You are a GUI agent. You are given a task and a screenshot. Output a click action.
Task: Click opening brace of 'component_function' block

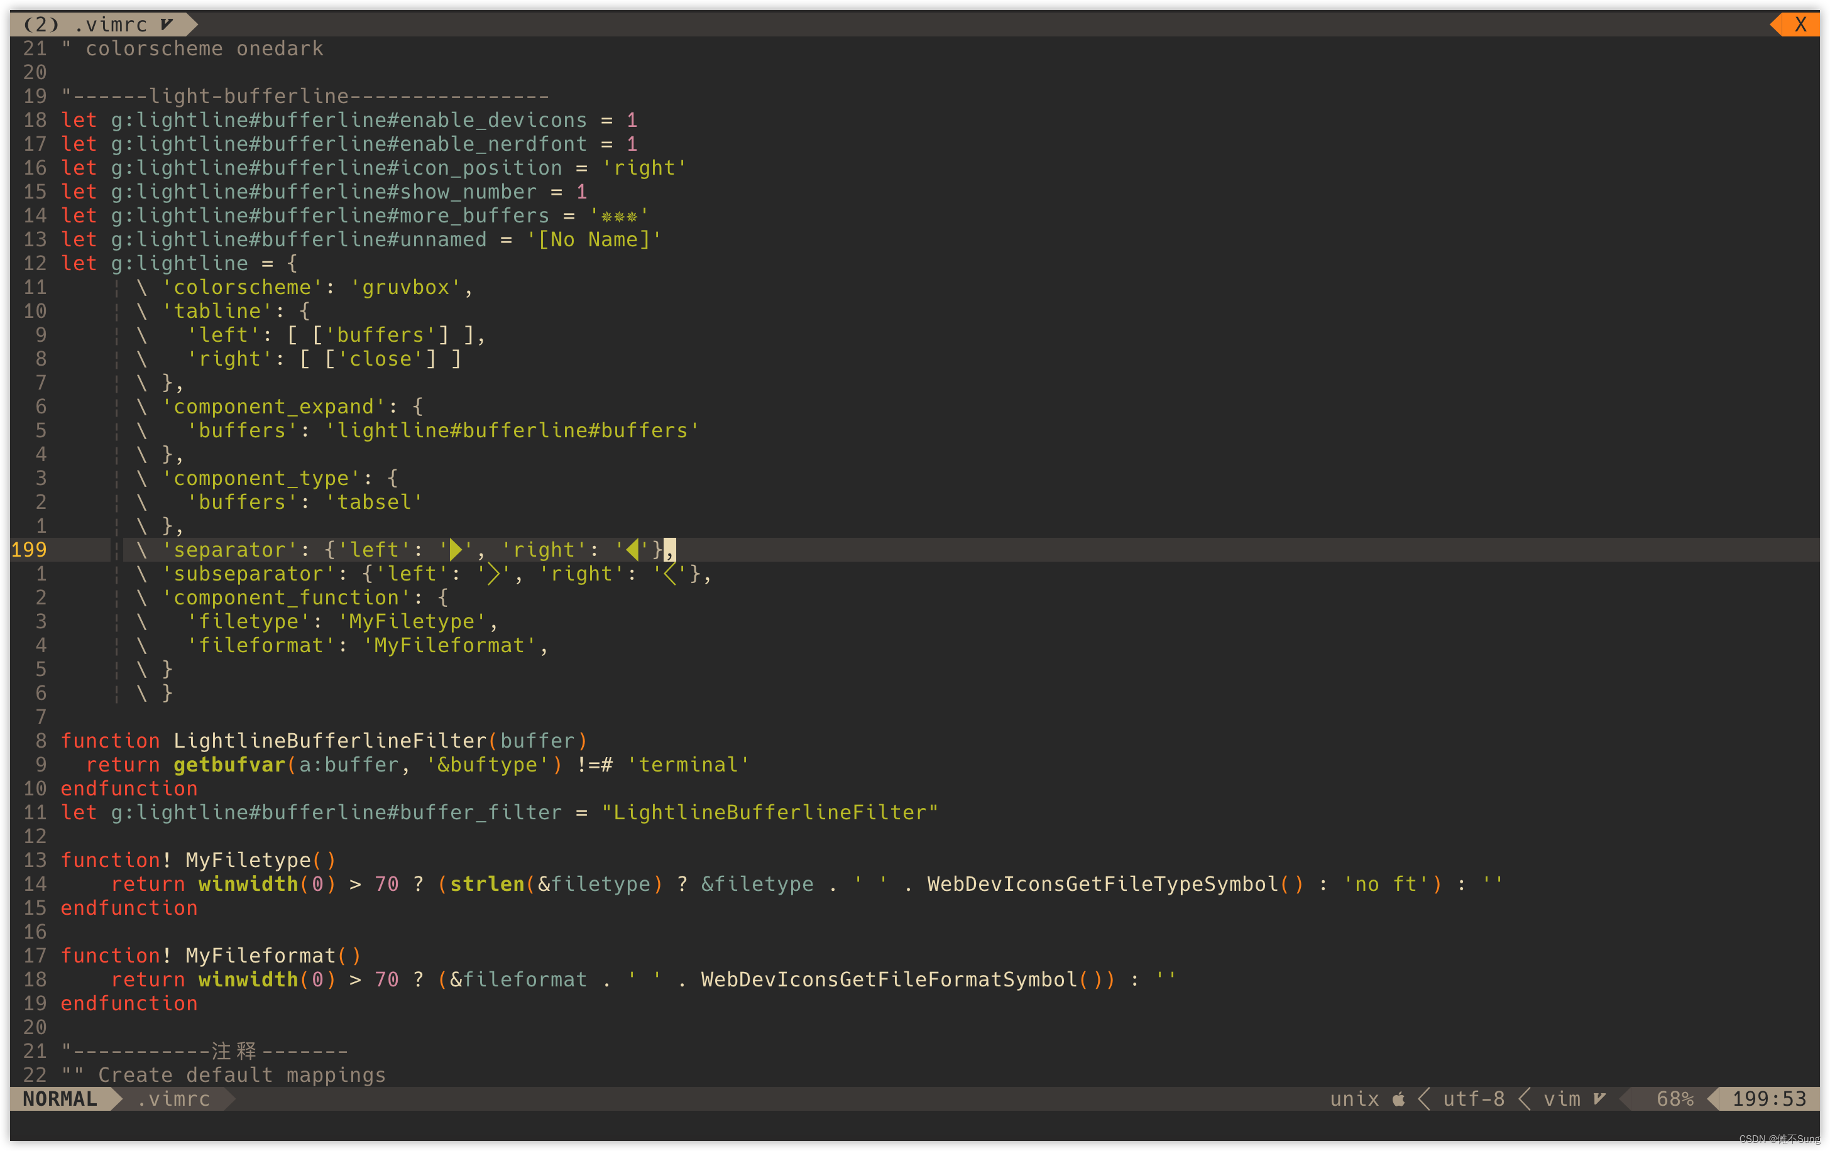442,598
